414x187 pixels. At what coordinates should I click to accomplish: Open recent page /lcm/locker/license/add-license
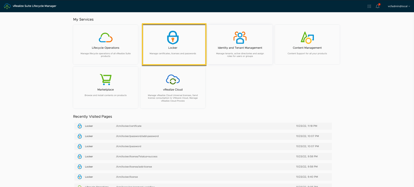tap(134, 167)
